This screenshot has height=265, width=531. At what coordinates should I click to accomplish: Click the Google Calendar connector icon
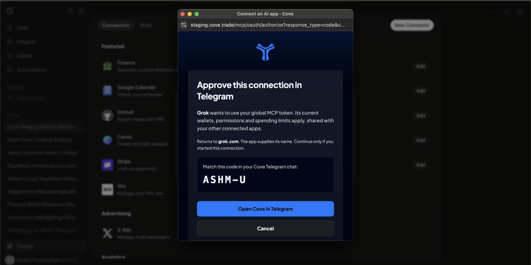coord(107,91)
